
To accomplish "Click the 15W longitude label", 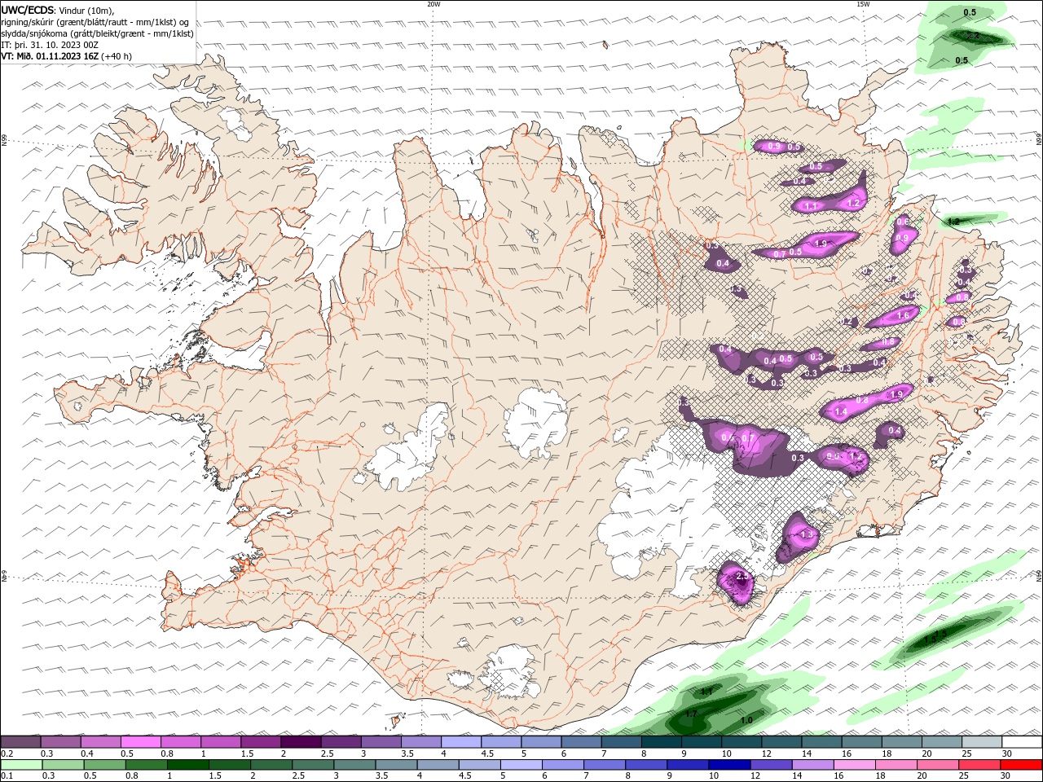I will 863,4.
